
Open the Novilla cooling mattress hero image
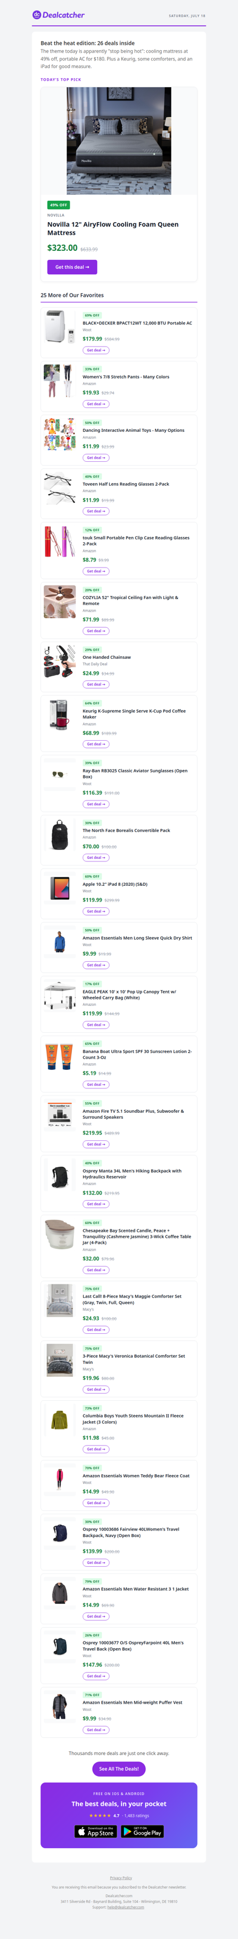(x=118, y=141)
